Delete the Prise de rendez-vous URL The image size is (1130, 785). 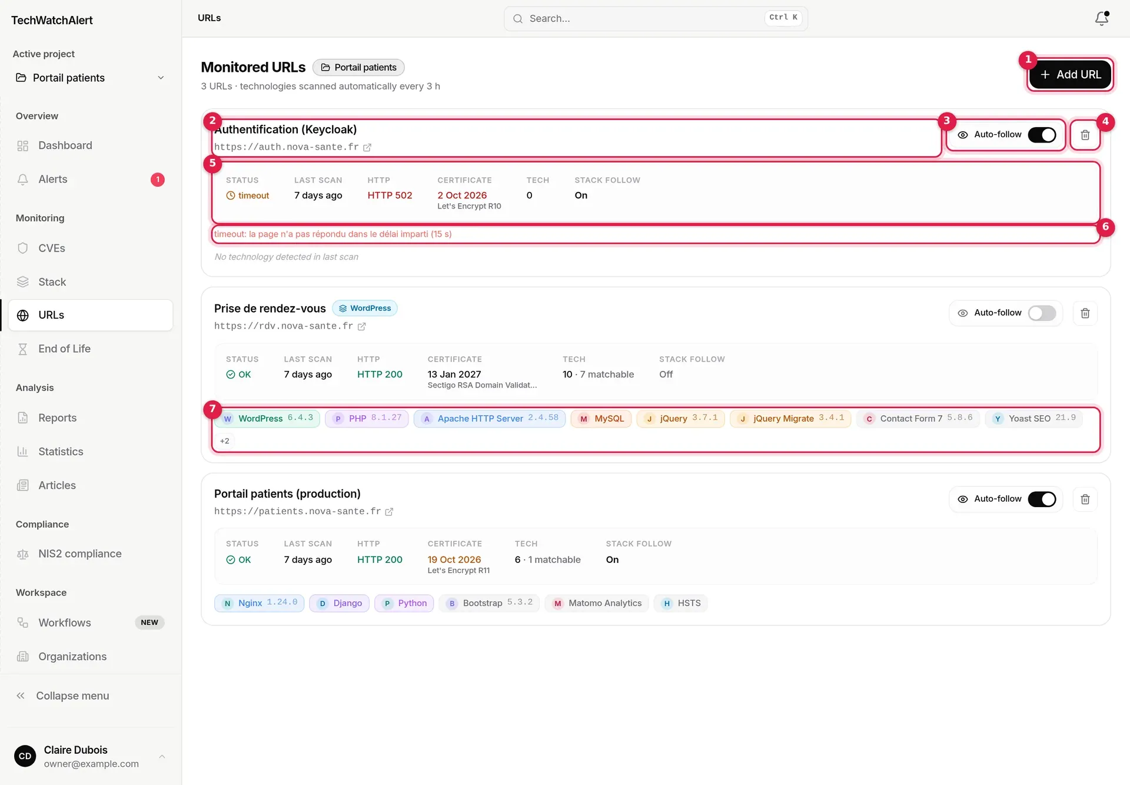(x=1085, y=313)
